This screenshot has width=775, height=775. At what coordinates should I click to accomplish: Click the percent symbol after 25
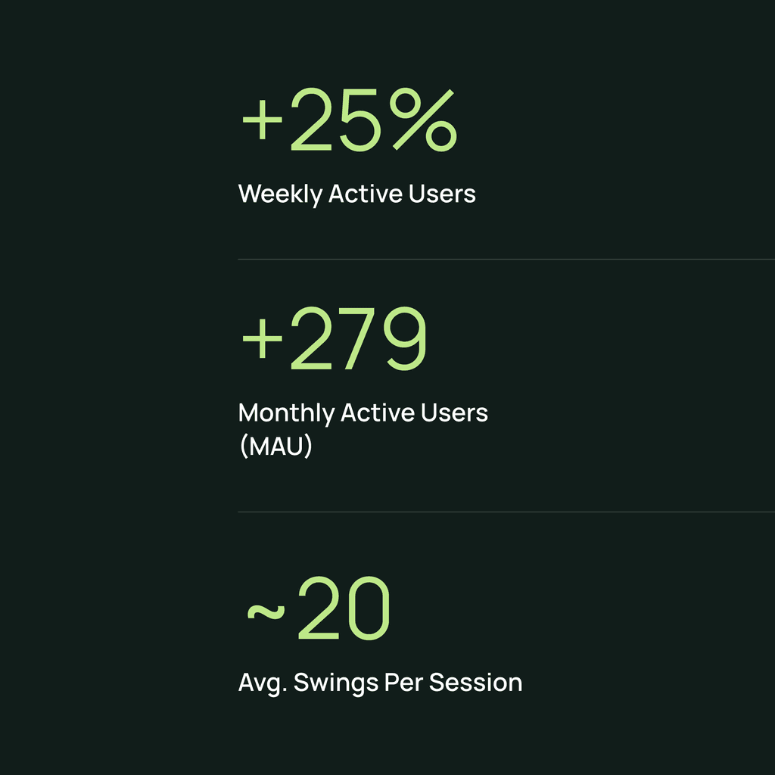tap(424, 120)
